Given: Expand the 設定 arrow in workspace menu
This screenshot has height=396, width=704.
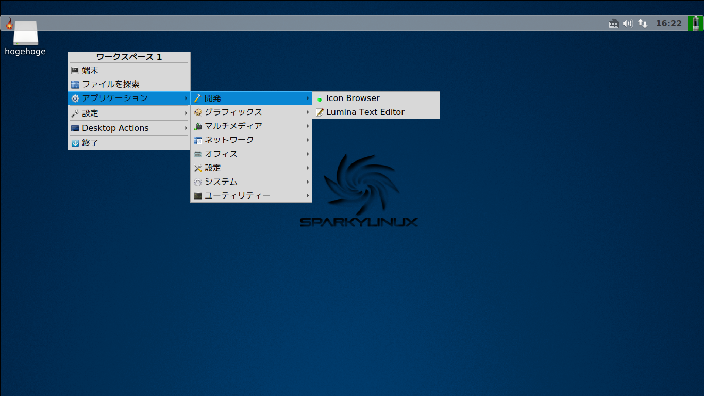Looking at the screenshot, I should [186, 113].
